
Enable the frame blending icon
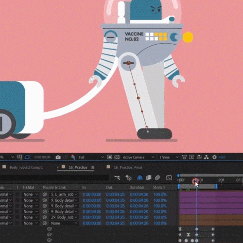tap(149, 178)
